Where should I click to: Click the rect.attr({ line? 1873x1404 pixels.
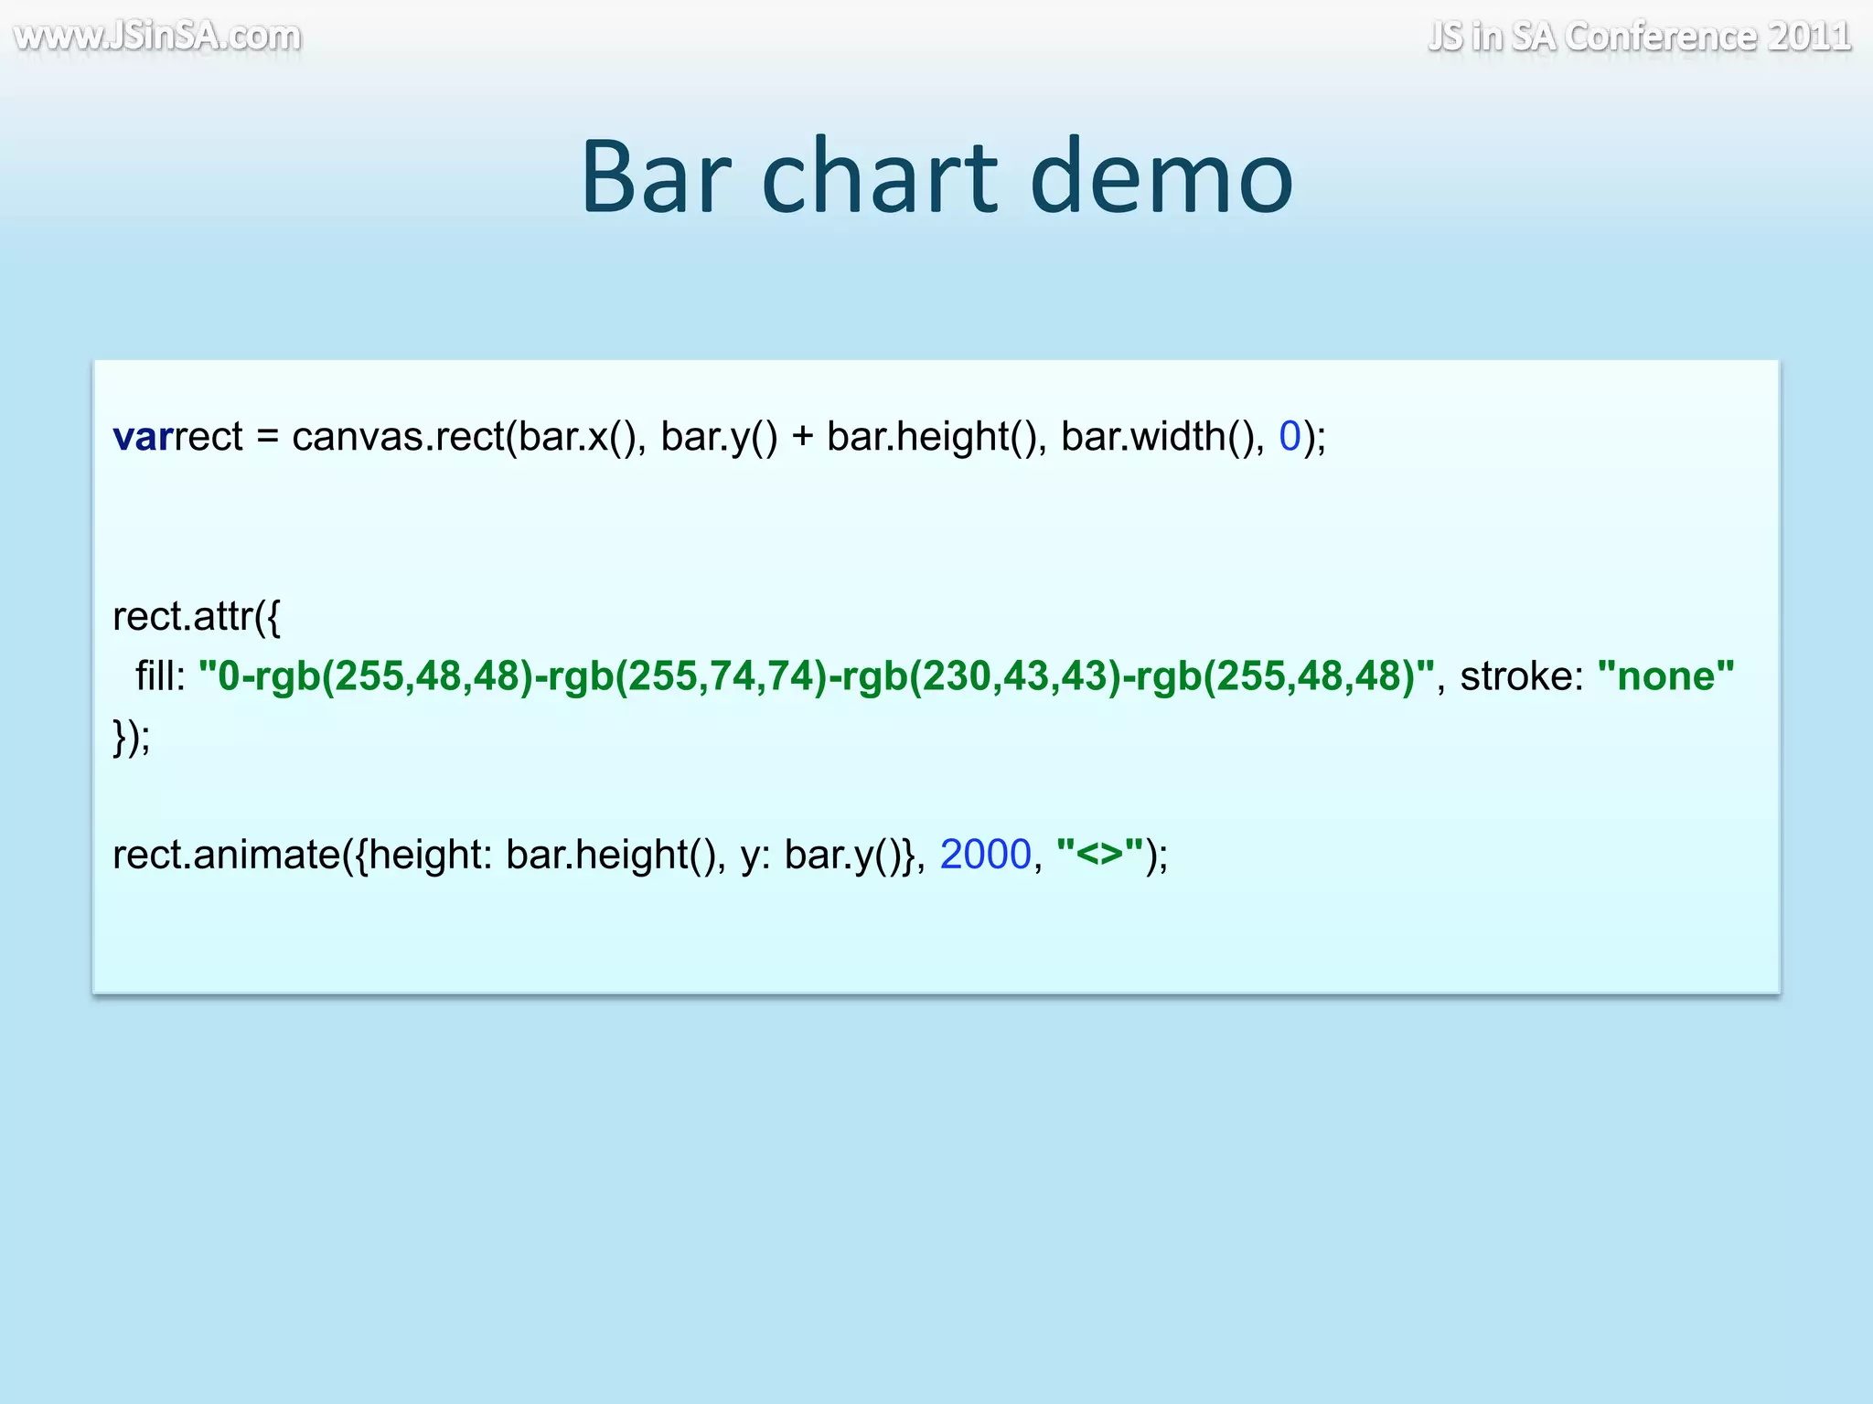tap(197, 616)
